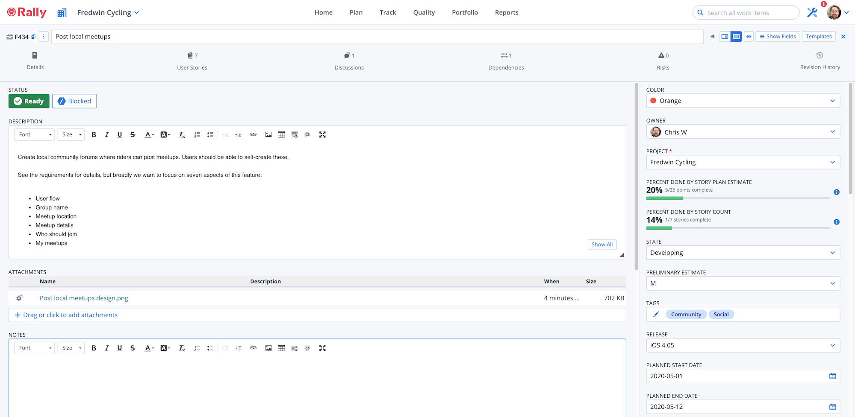Screen dimensions: 855x417
Task: Click the copy ID icon next to F434
Action: pos(34,37)
